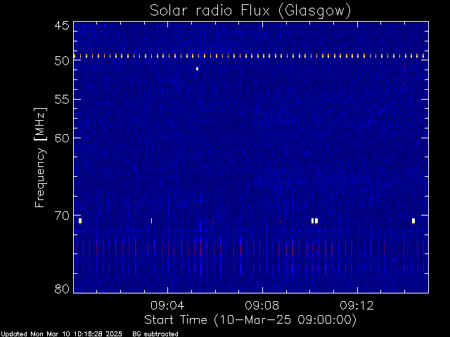The height and width of the screenshot is (337, 450).
Task: Click the '70' frequency tick label
Action: [62, 216]
